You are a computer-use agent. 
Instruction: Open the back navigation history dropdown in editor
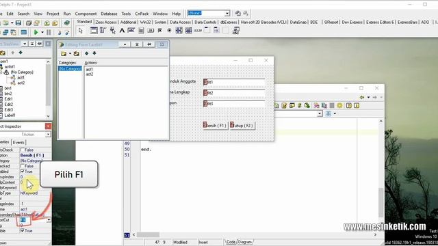[368, 97]
